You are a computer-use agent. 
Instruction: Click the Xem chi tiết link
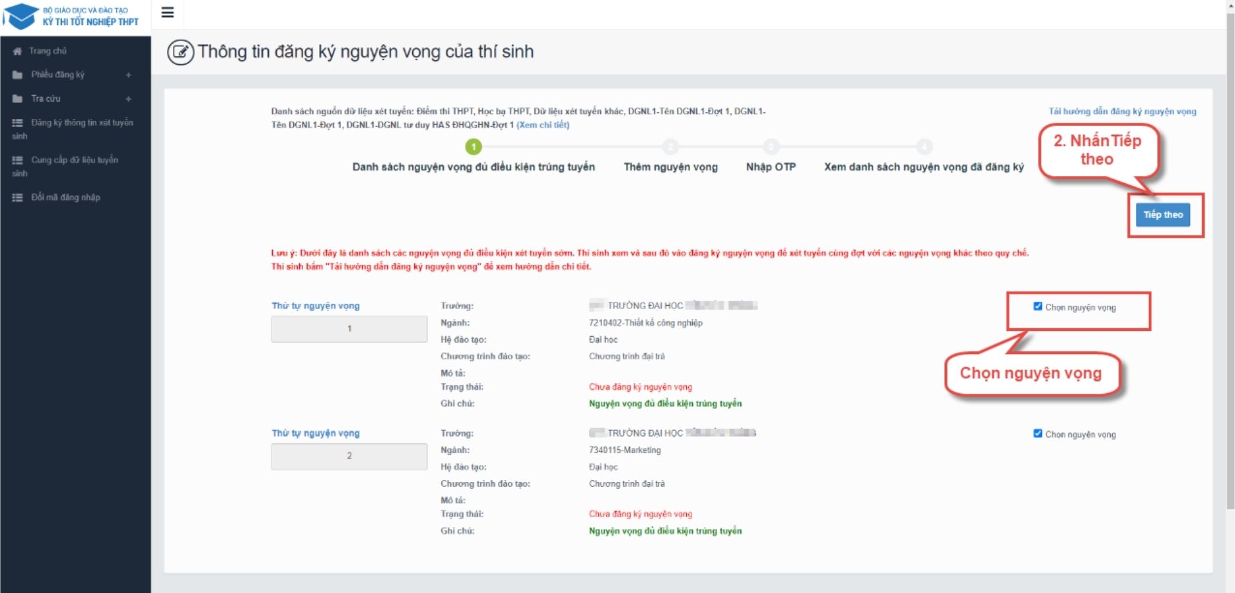click(x=542, y=125)
